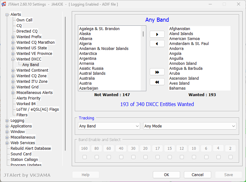246x182 pixels.
Task: Select the CQ alert tree item
Action: (x=19, y=26)
